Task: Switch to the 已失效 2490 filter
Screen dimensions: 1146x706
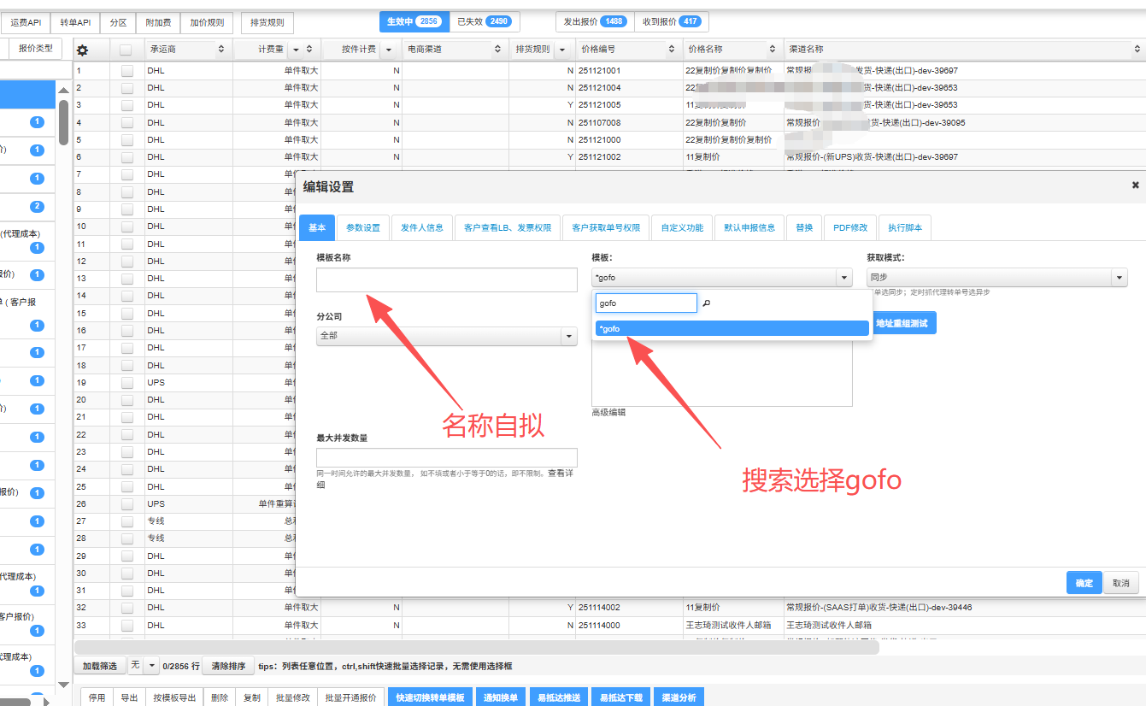Action: 484,21
